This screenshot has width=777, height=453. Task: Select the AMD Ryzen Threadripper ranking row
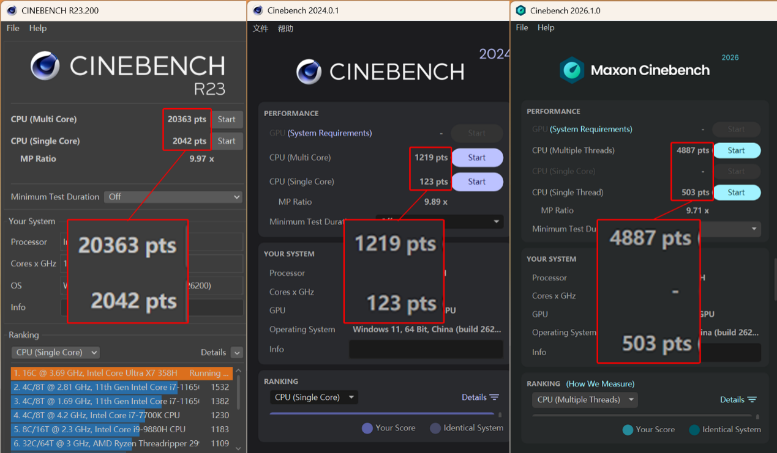122,443
